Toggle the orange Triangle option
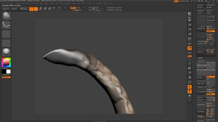The width and height of the screenshot is (218, 122). (x=211, y=94)
